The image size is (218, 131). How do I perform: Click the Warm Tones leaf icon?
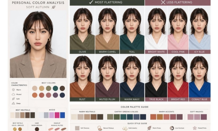tap(149, 128)
